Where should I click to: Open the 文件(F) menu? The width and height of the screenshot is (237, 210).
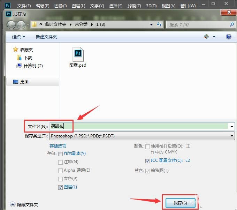(x=24, y=6)
